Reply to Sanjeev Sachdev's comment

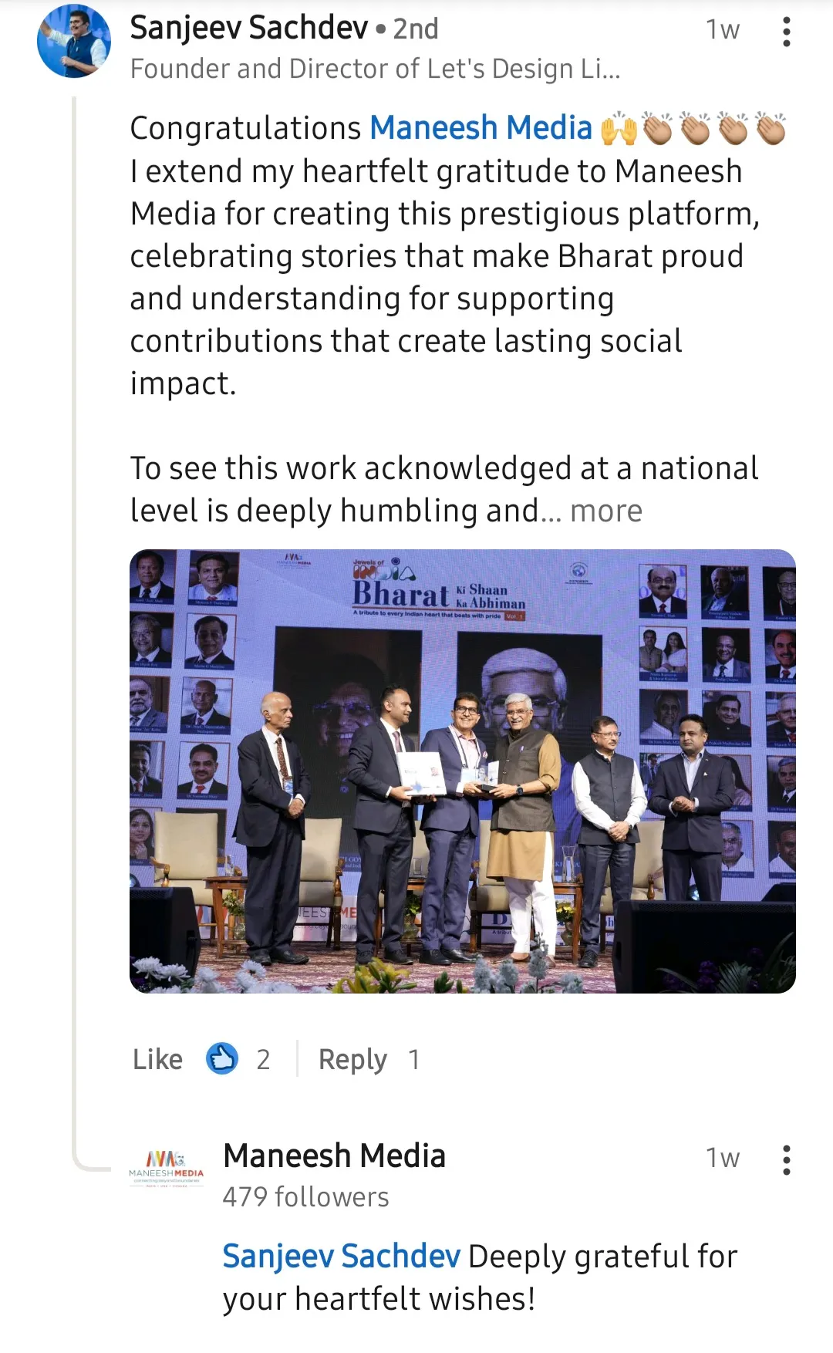click(x=352, y=1059)
